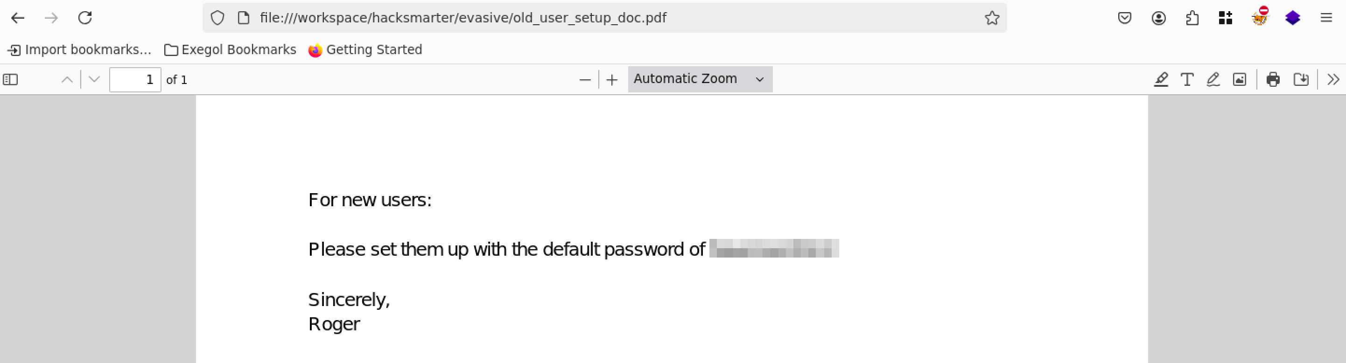
Task: Click the browser Back arrow
Action: point(18,18)
